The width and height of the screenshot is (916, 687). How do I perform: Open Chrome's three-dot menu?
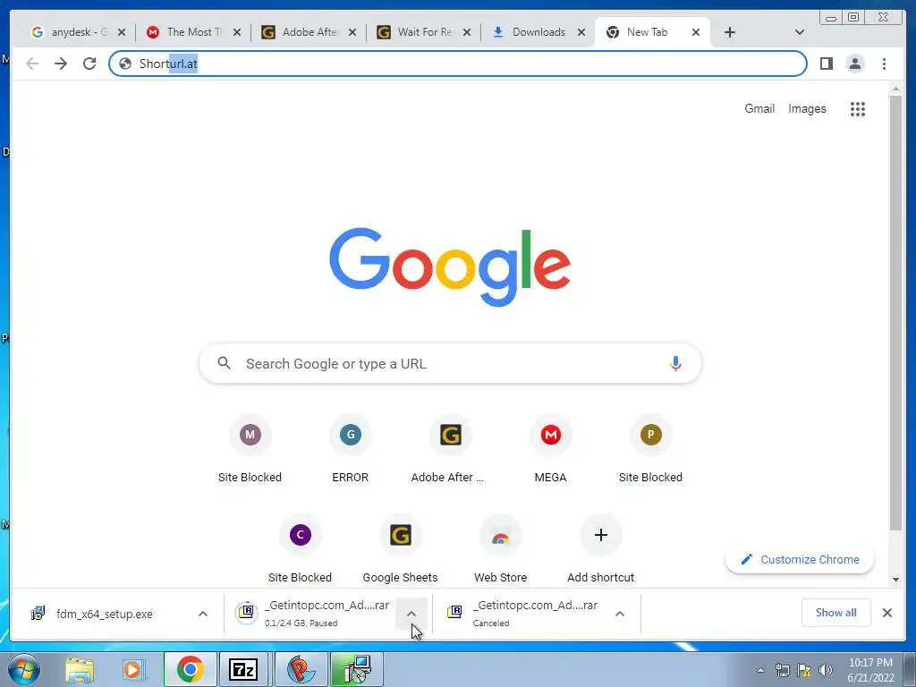[x=884, y=64]
